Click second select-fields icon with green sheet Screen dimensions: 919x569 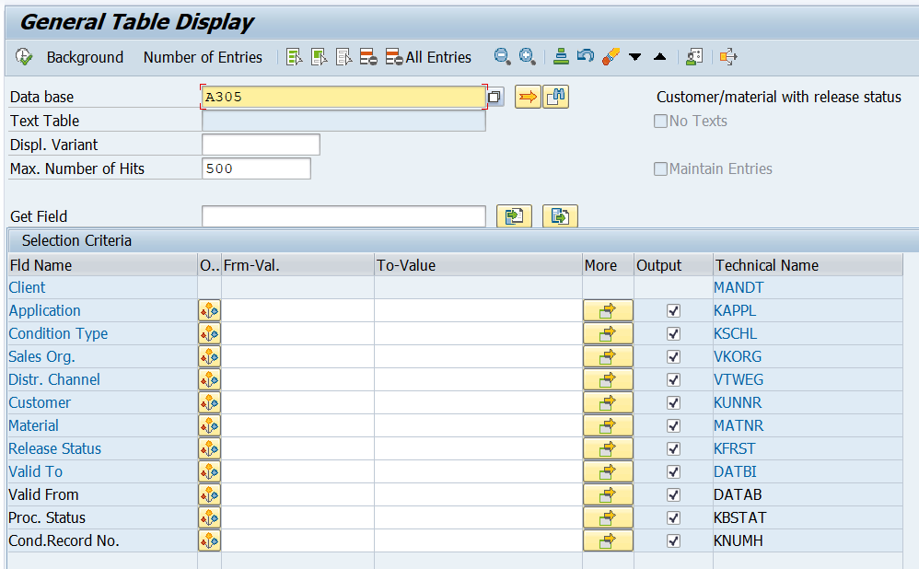[x=319, y=57]
